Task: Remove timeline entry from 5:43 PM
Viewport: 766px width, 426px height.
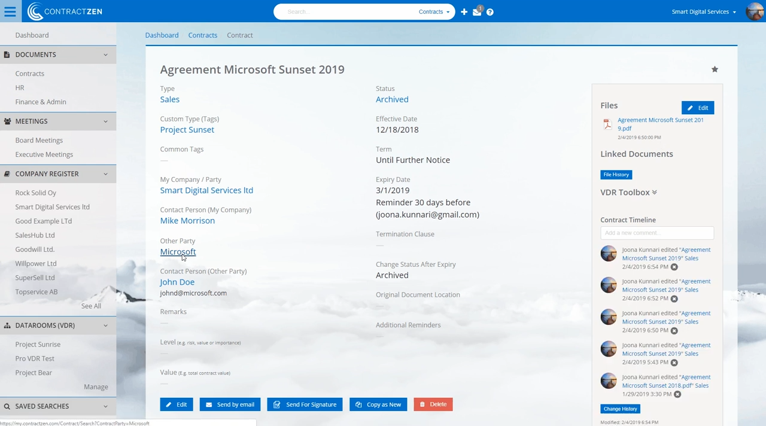Action: (x=674, y=363)
